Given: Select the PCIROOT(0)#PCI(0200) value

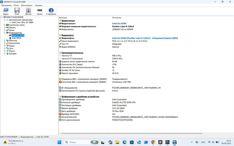Looking at the screenshot, I should (123, 120).
